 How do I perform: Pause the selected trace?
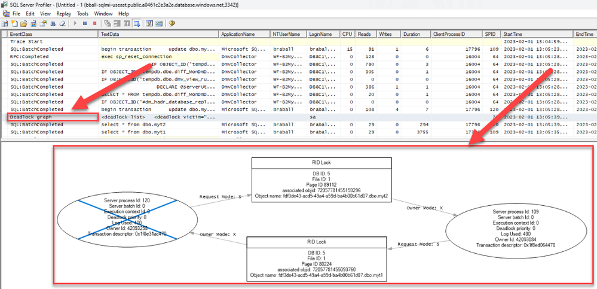[x=85, y=23]
